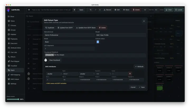Click the Mode input field
This screenshot has width=190, height=109.
pos(69,42)
